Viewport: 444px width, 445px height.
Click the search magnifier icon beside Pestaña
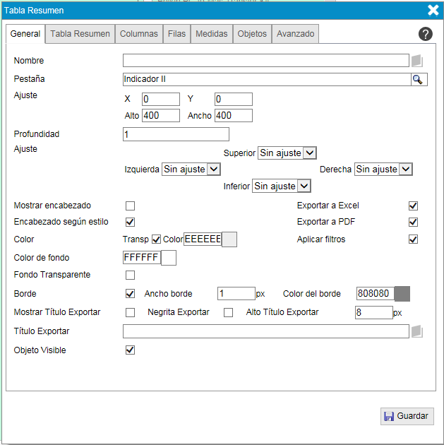pos(419,80)
